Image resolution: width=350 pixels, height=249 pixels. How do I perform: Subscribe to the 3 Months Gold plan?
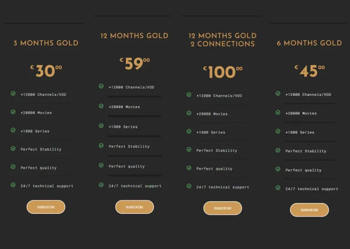point(46,207)
